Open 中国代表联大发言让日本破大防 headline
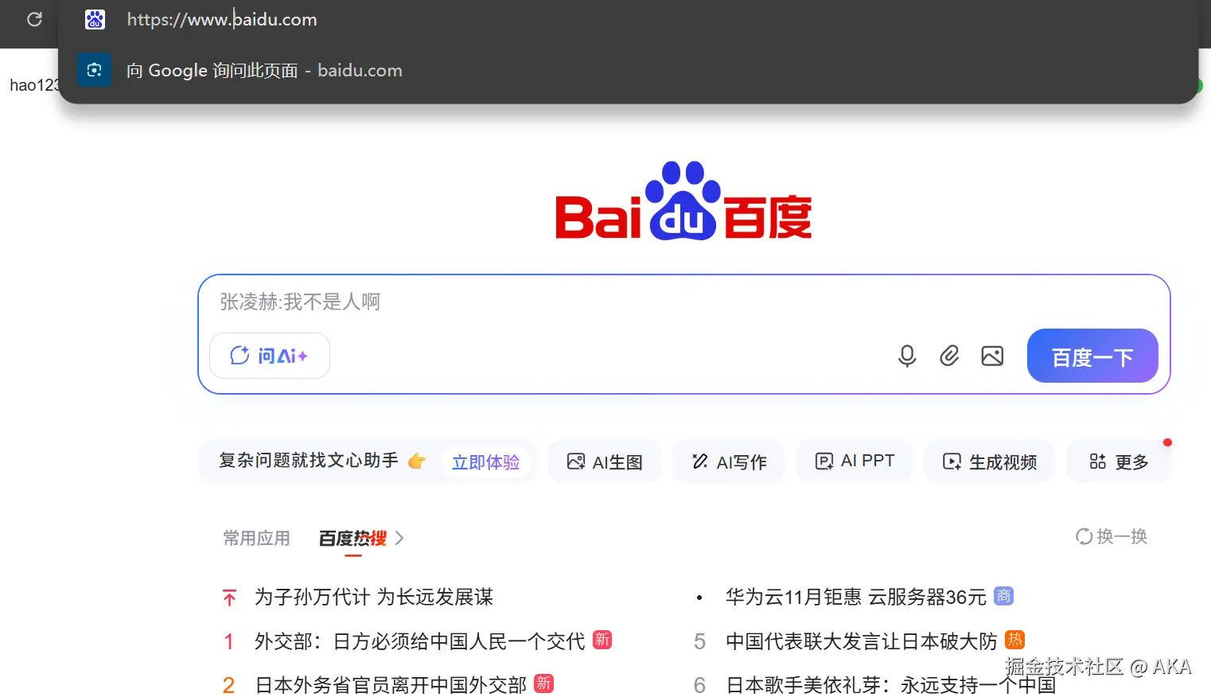This screenshot has width=1211, height=697. [x=861, y=641]
